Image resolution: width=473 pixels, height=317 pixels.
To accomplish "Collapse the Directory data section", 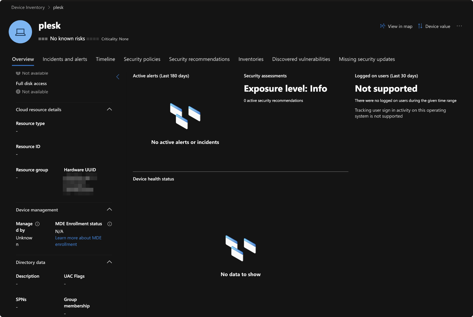I will (109, 262).
